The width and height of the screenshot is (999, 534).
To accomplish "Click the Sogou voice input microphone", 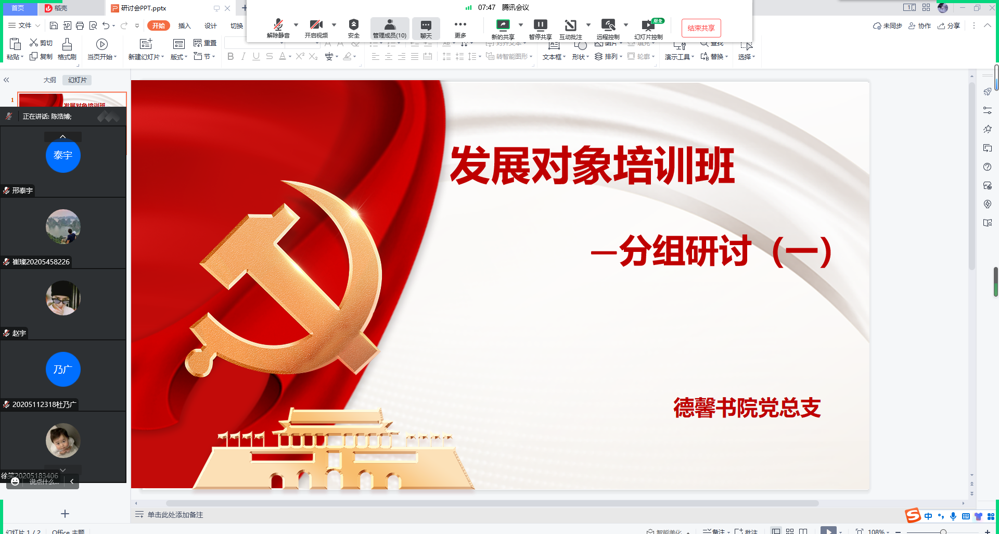I will pos(953,516).
